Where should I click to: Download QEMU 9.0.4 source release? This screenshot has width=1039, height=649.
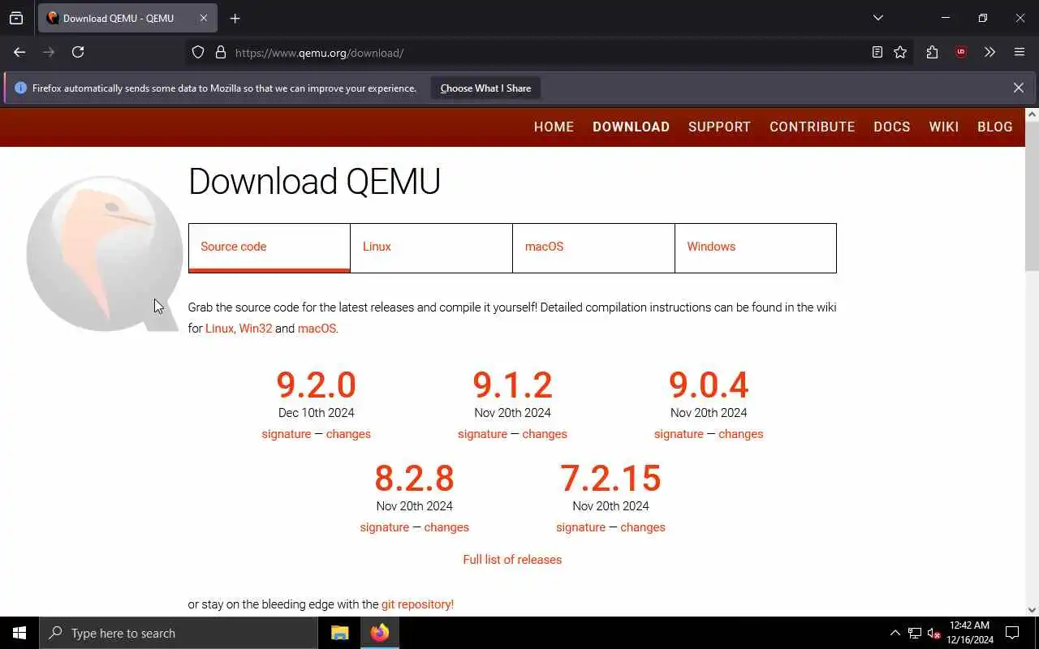[709, 385]
